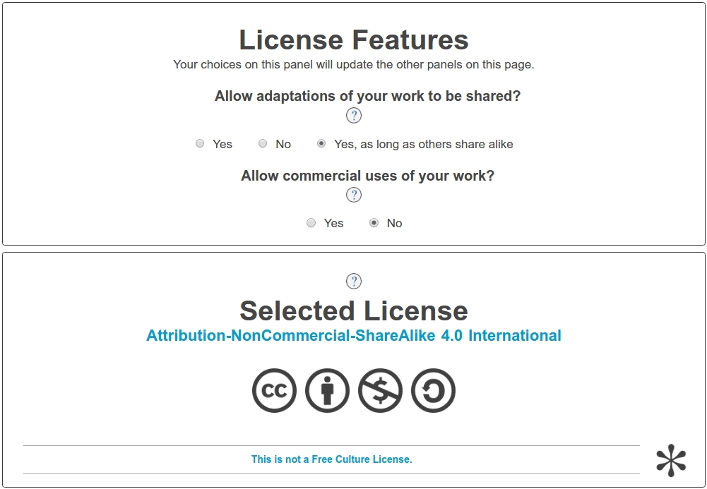
Task: Click the Creative Commons CC logo icon
Action: (274, 390)
